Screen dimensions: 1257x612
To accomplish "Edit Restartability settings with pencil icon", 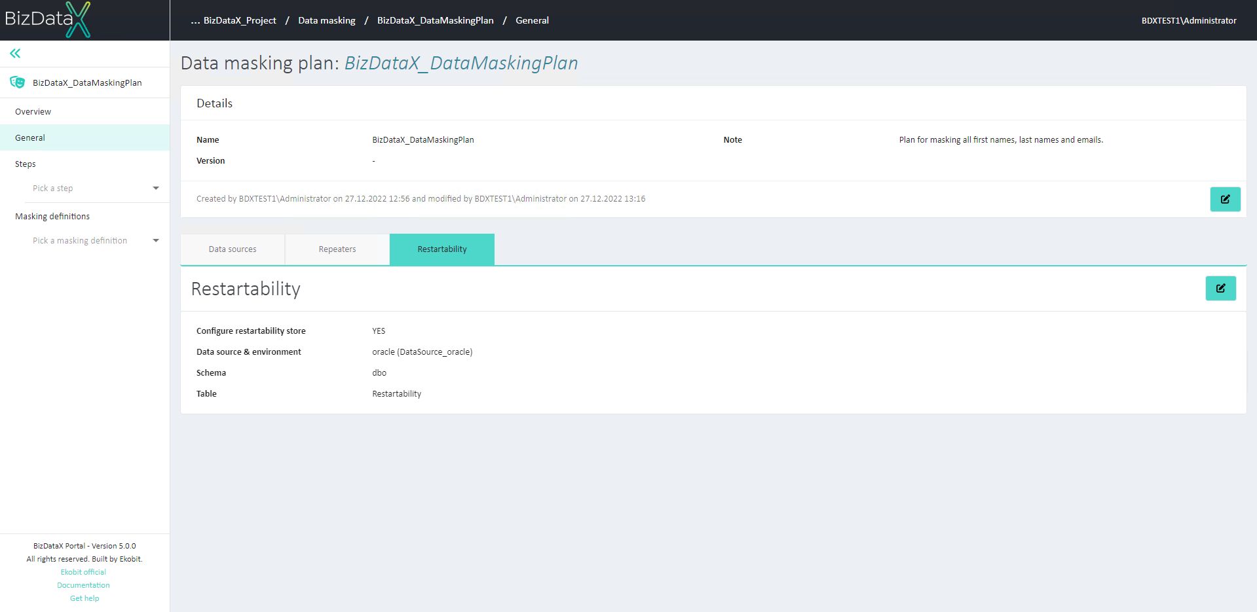I will (x=1220, y=288).
